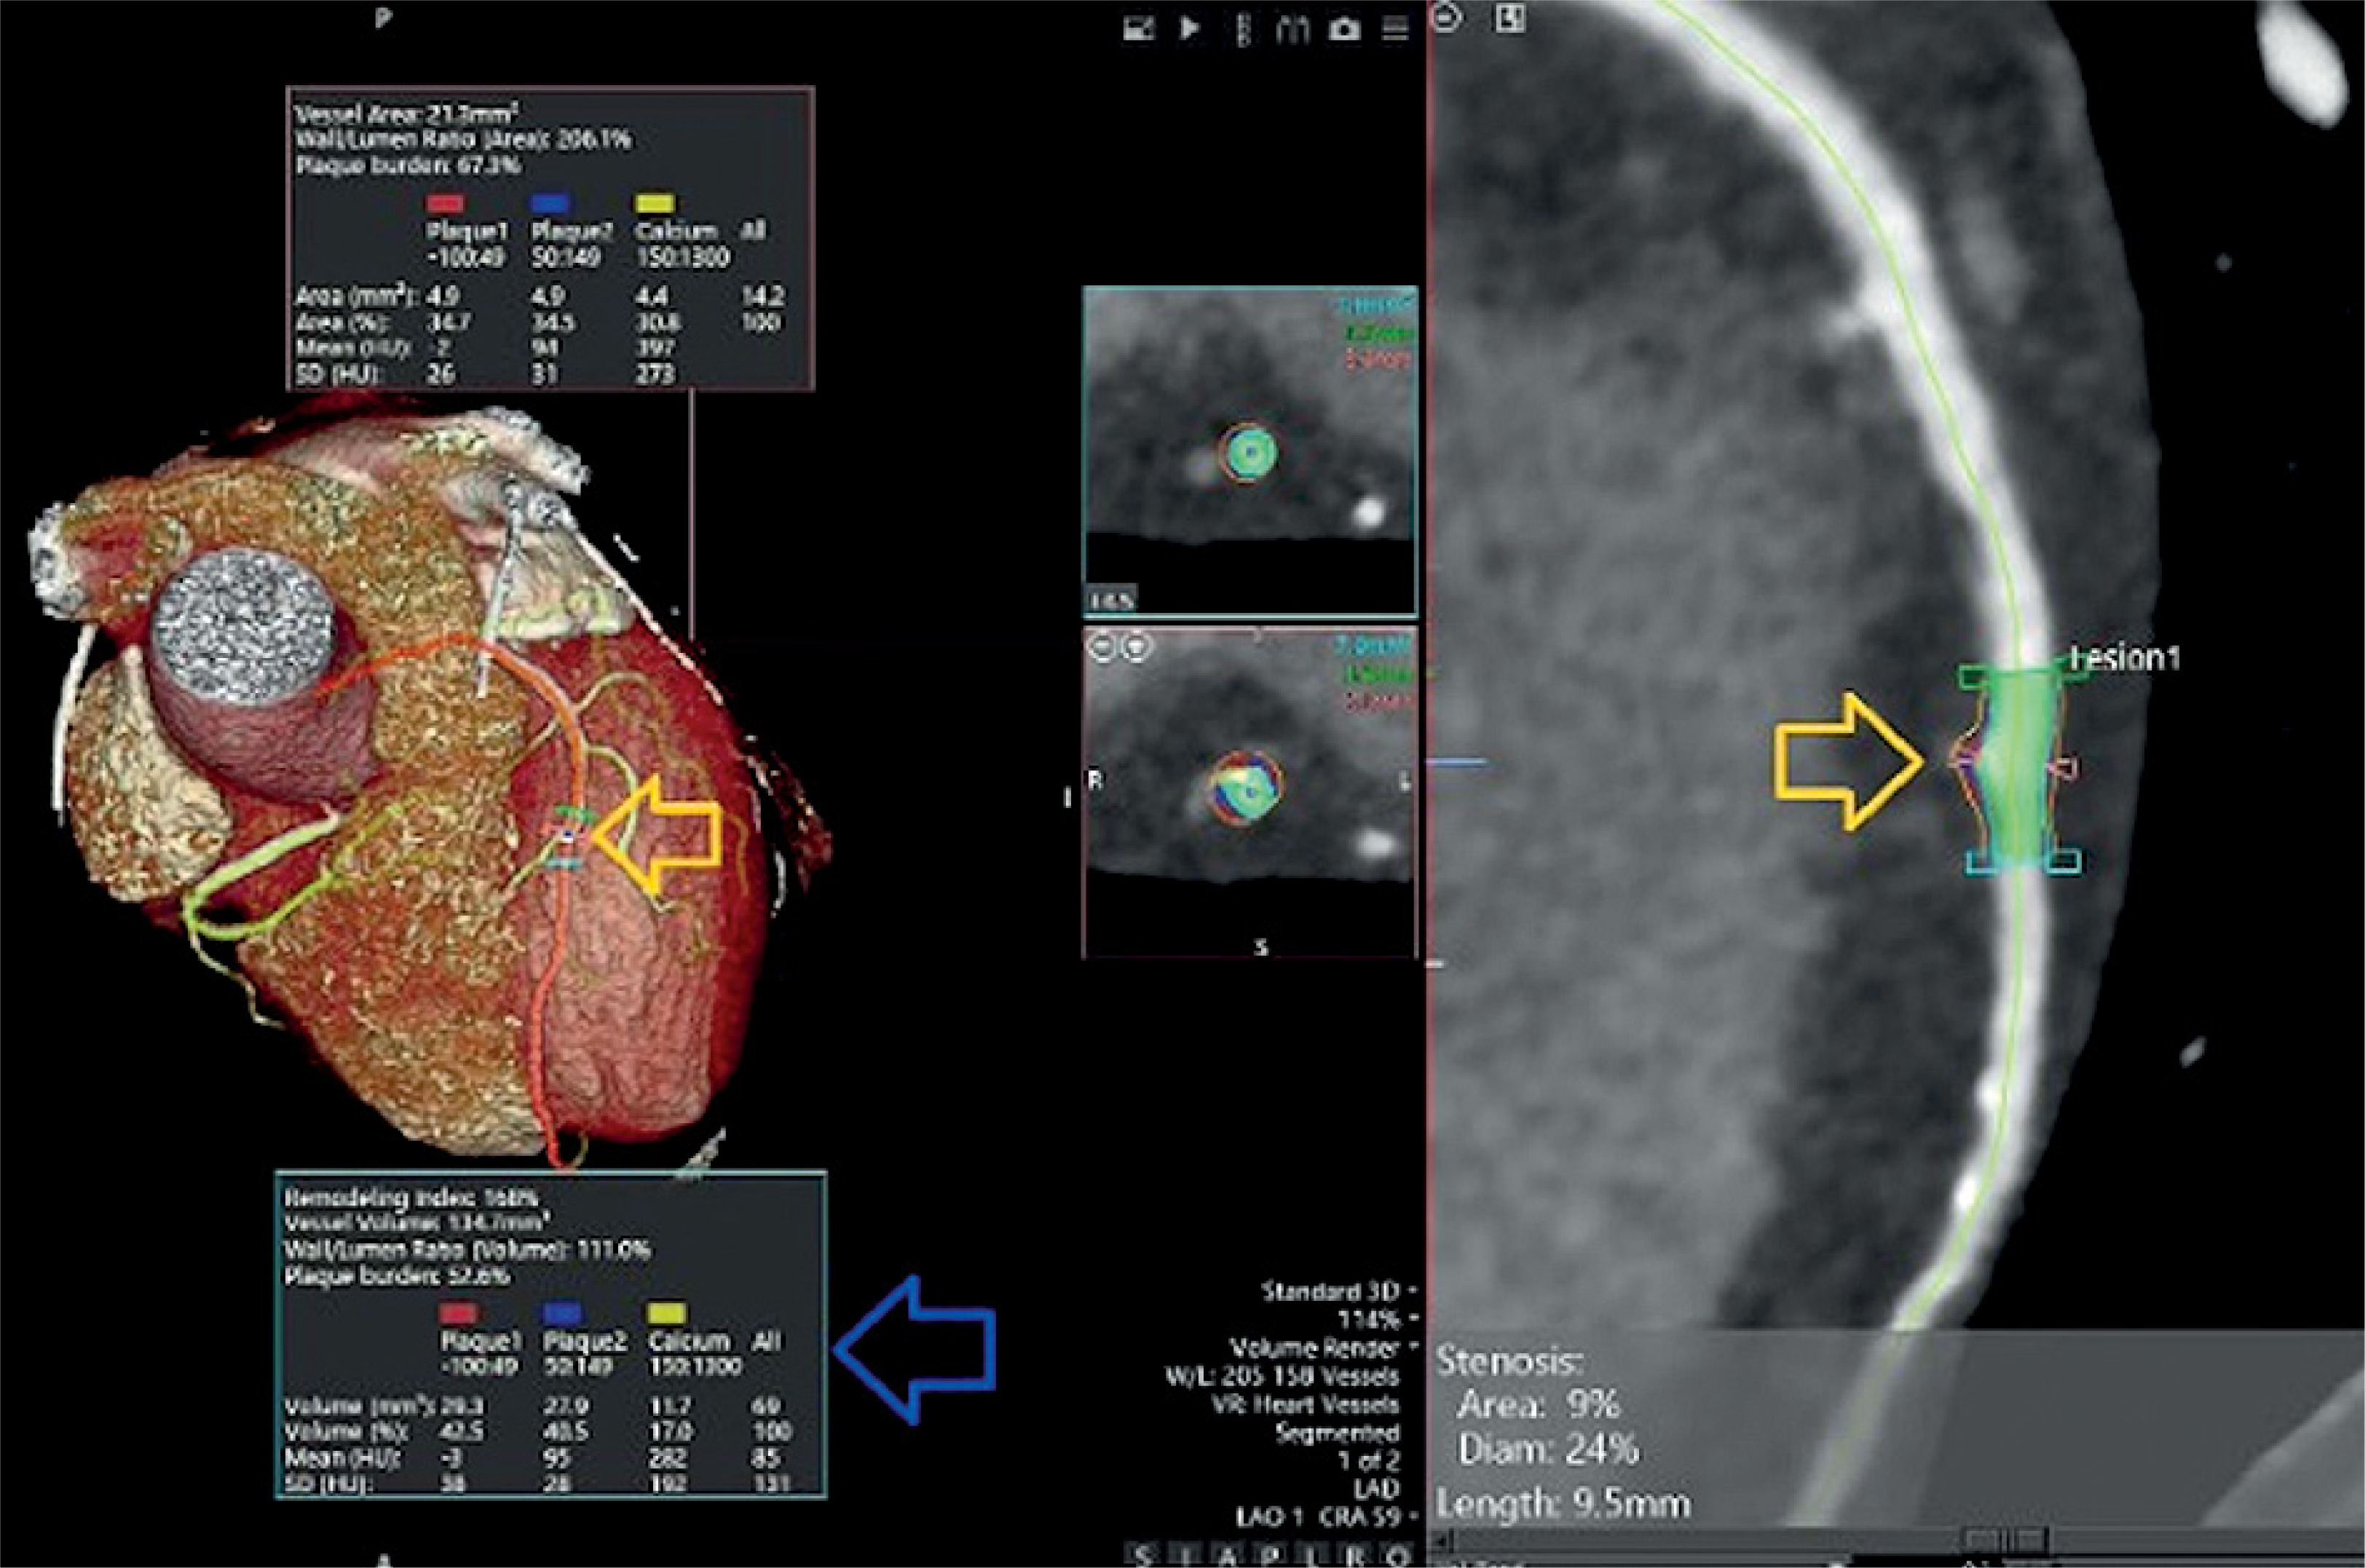Screen dimensions: 2365x1568
Task: Click second round button in lower cross-section view
Action: coord(1135,648)
